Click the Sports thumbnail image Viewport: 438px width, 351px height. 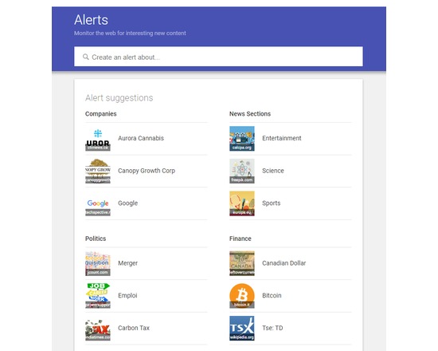tap(242, 203)
